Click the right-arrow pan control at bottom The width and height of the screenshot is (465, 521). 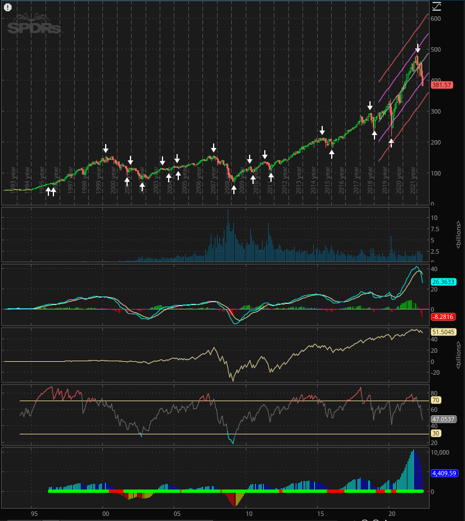tap(387, 519)
